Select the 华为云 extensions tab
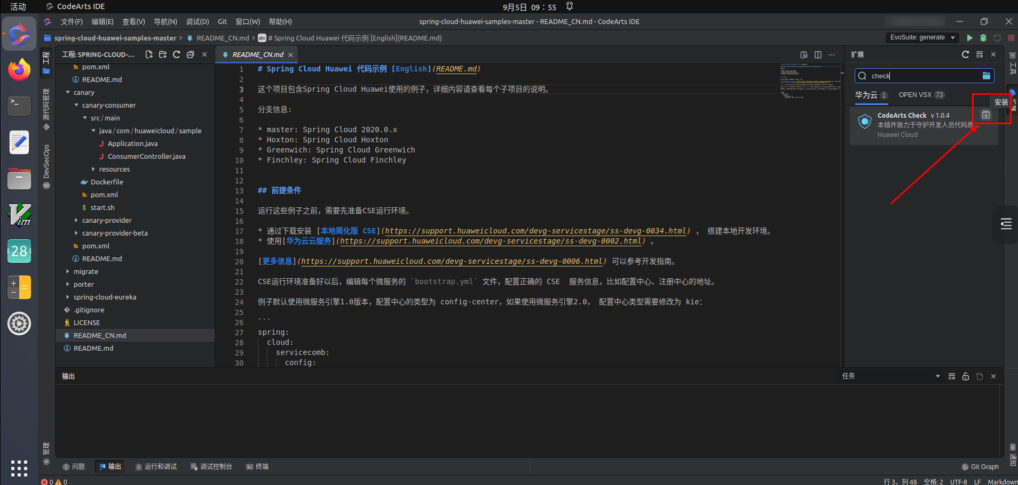 click(871, 95)
